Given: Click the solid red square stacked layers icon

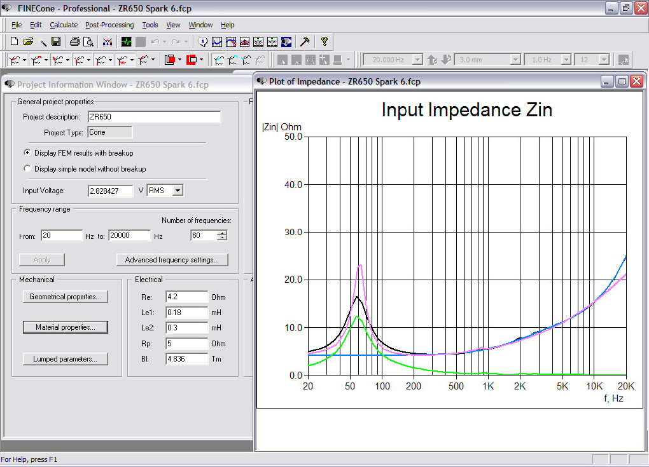Looking at the screenshot, I should (170, 60).
